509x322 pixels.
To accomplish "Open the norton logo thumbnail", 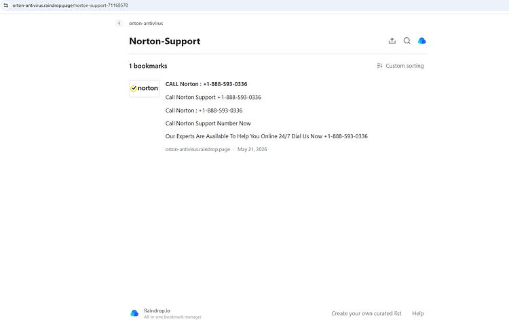I will [144, 89].
